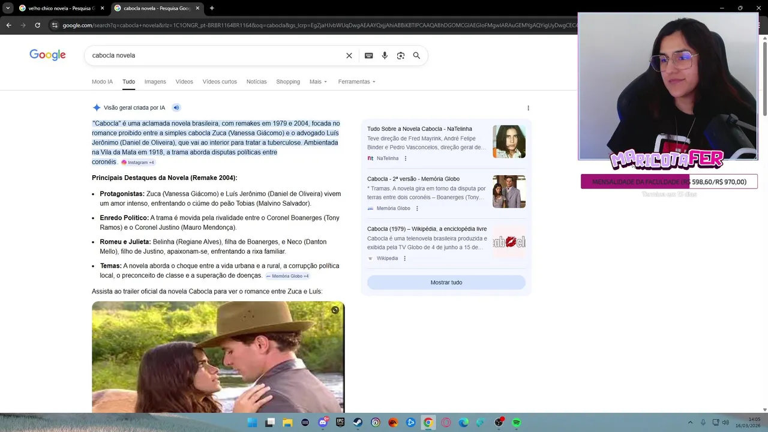Open File Explorer from the taskbar
Image resolution: width=768 pixels, height=432 pixels.
[x=287, y=422]
